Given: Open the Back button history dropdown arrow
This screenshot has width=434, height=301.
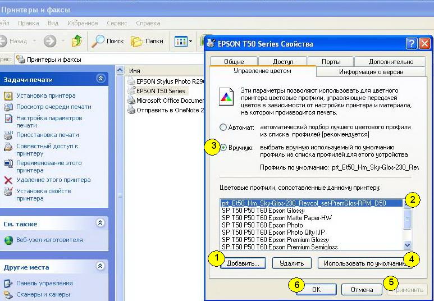Looking at the screenshot, I should (x=35, y=41).
